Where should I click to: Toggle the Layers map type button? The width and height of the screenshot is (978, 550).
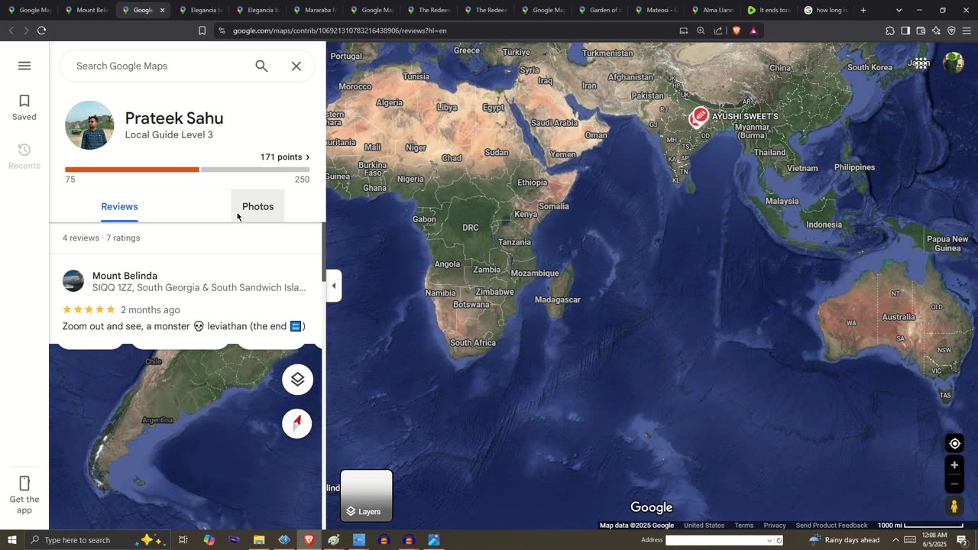coord(366,496)
